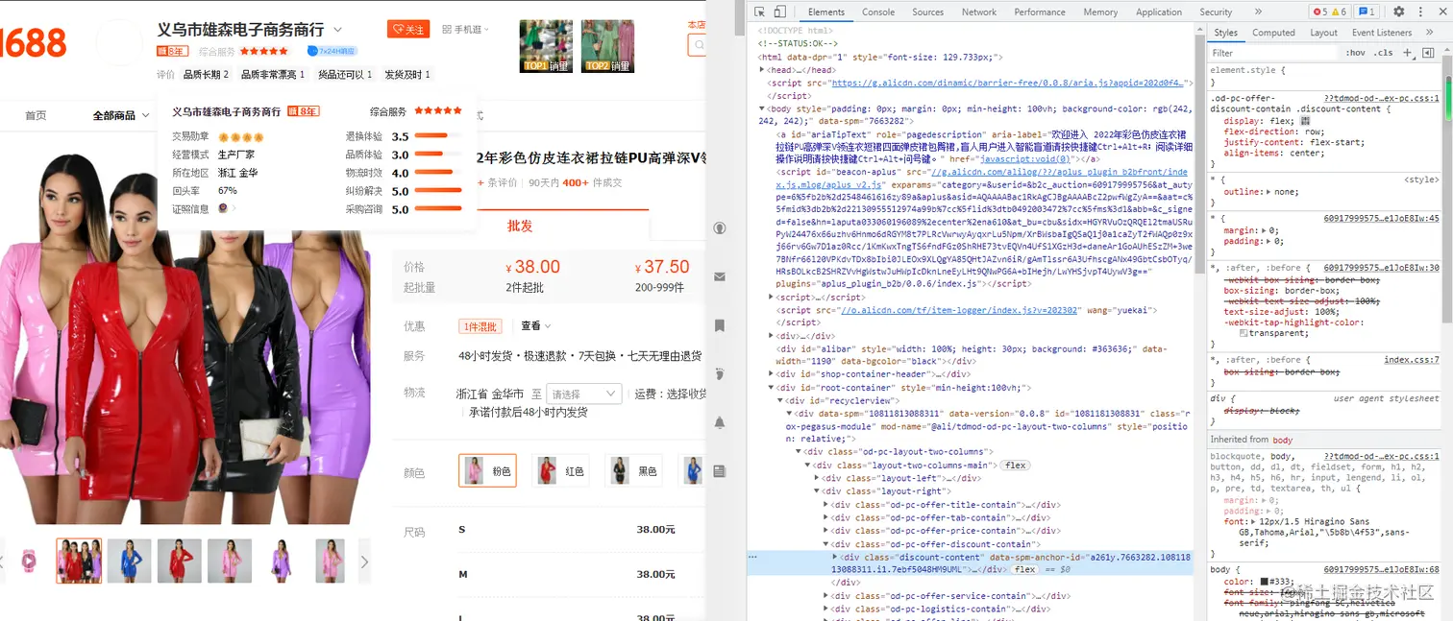Open the Event Listeners tab
1453x621 pixels.
[1381, 33]
